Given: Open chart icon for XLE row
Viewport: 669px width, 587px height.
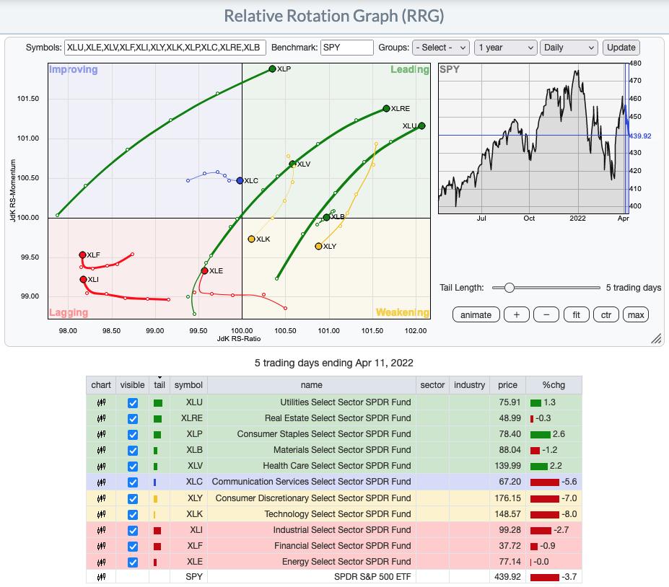Looking at the screenshot, I should [101, 562].
